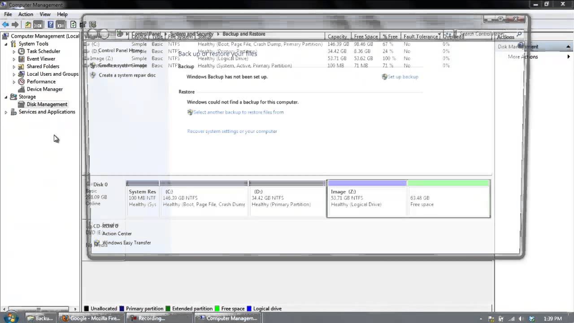The height and width of the screenshot is (323, 574).
Task: Go back using the toolbar Back arrow
Action: click(5, 25)
